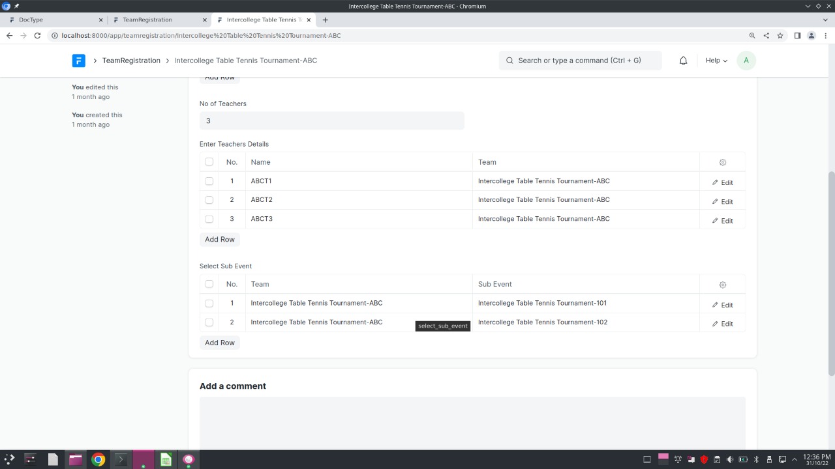Click Intercollege Table Tennis Tournament-ABC breadcrumb
This screenshot has height=469, width=835.
[x=246, y=61]
